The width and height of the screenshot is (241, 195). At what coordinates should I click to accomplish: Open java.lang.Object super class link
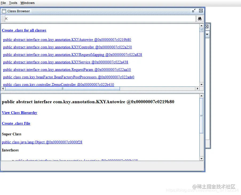[x=42, y=142]
